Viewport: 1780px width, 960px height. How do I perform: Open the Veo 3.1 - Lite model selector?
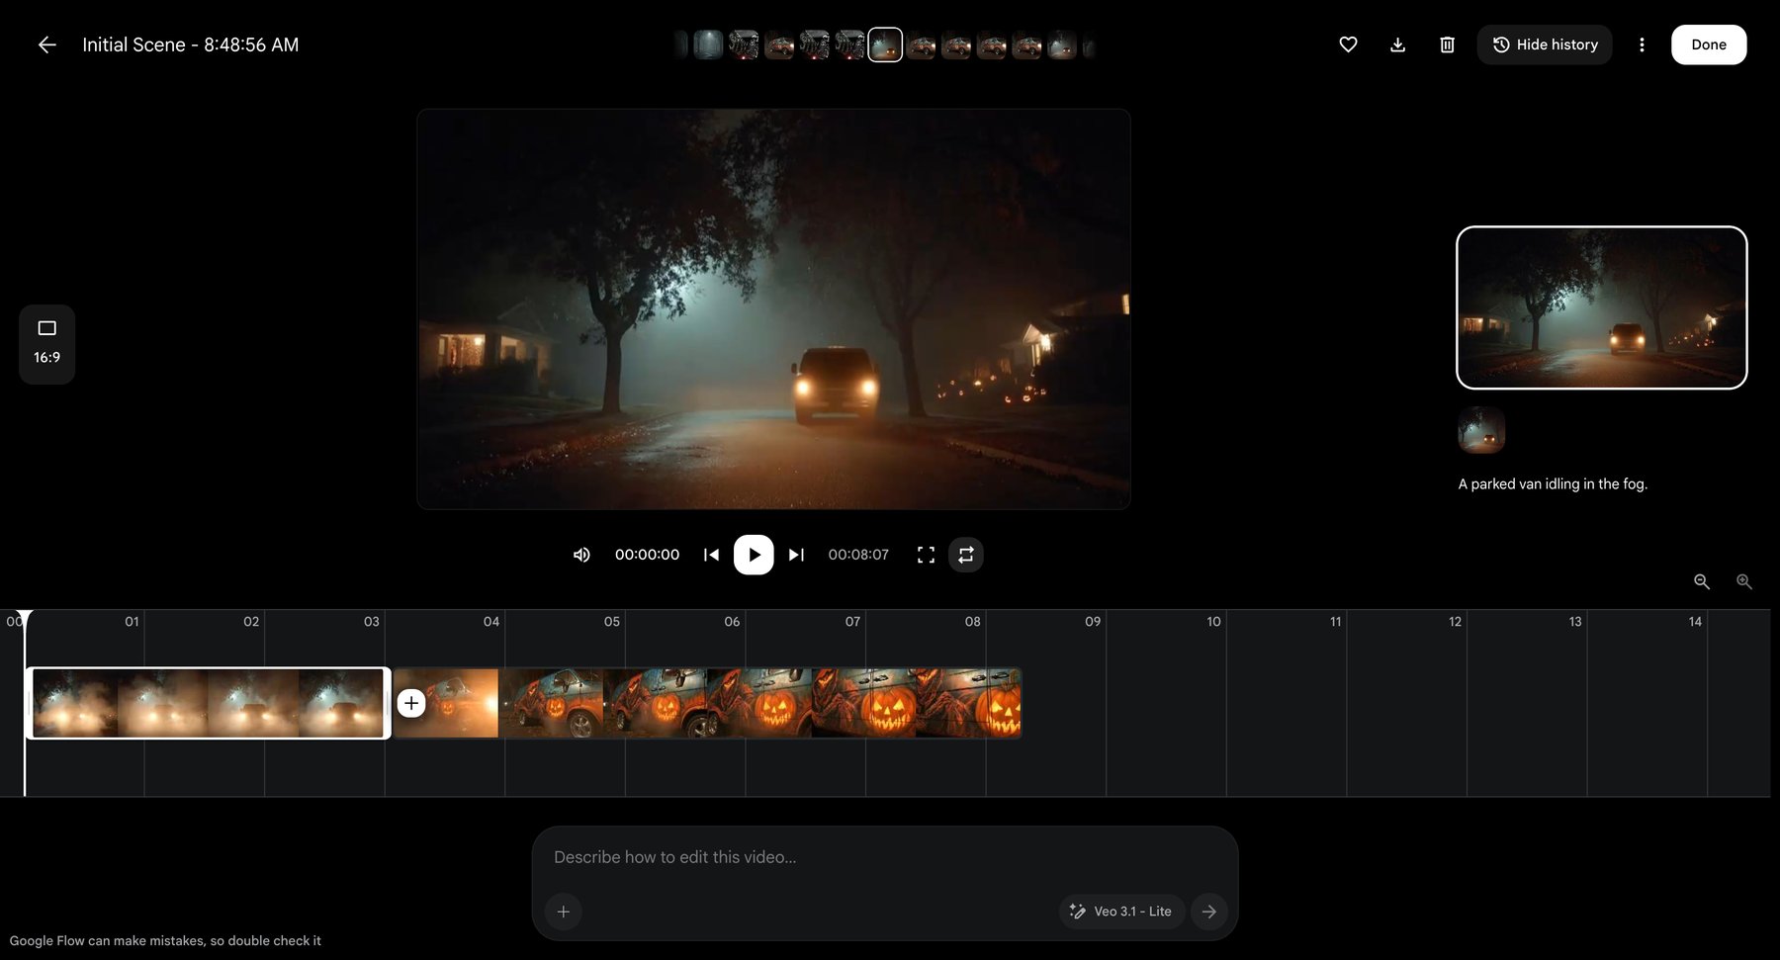(1121, 912)
